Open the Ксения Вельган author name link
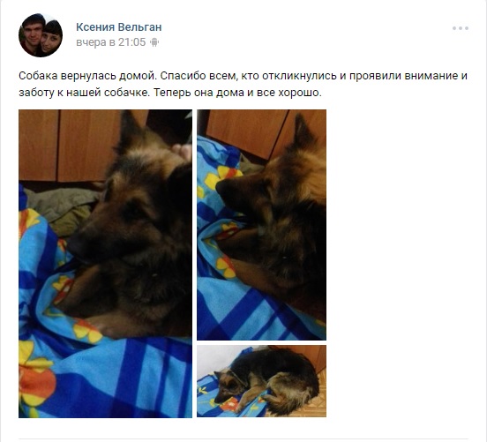487x442 pixels. click(x=119, y=27)
